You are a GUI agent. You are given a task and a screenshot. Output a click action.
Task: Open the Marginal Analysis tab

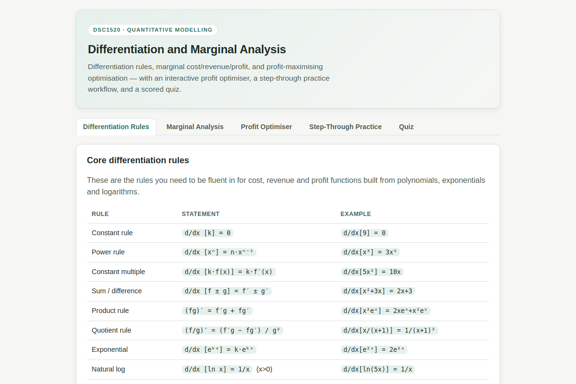[195, 127]
